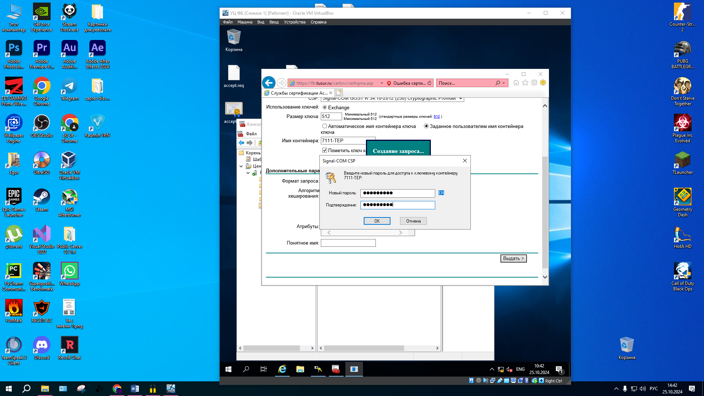Click the Internet Explorer back arrow button

coord(269,83)
